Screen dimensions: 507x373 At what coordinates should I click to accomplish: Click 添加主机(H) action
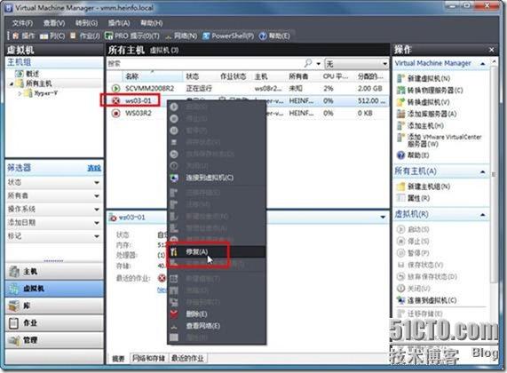click(420, 125)
